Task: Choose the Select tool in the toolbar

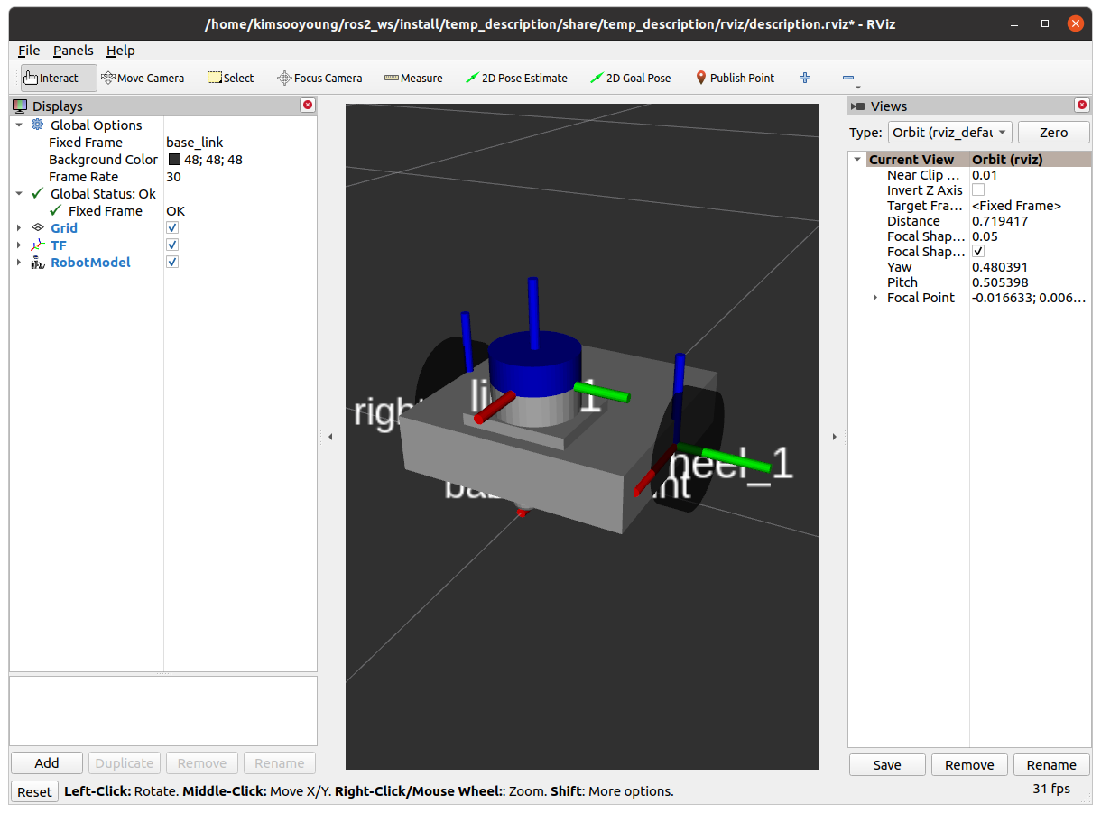Action: coord(230,78)
